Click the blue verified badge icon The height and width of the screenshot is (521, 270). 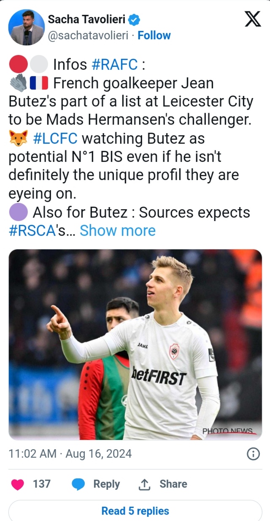point(134,19)
